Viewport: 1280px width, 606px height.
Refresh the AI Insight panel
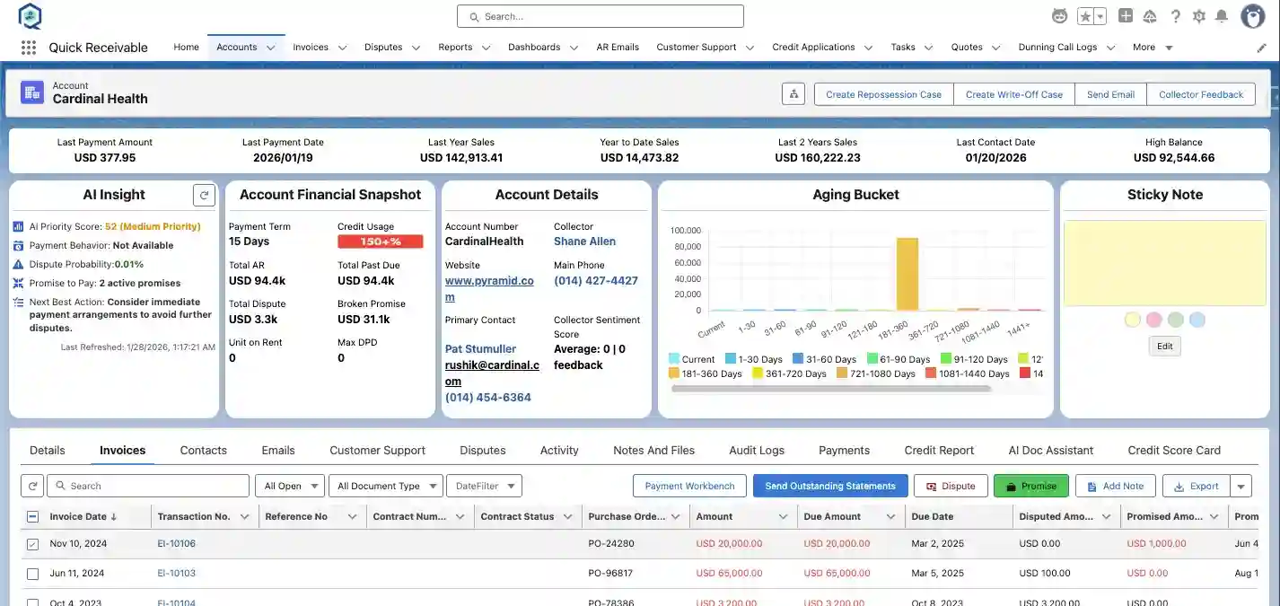pos(205,195)
